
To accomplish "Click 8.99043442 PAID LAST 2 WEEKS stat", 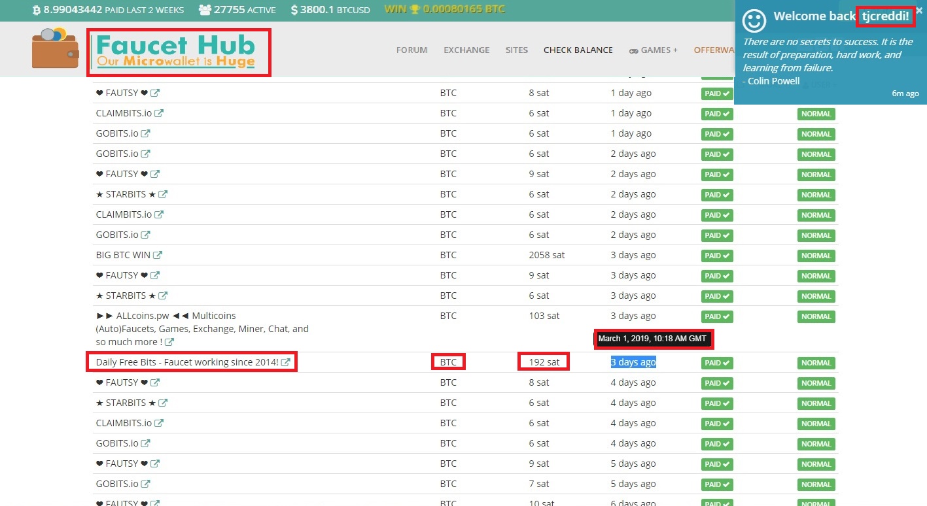I will point(108,10).
